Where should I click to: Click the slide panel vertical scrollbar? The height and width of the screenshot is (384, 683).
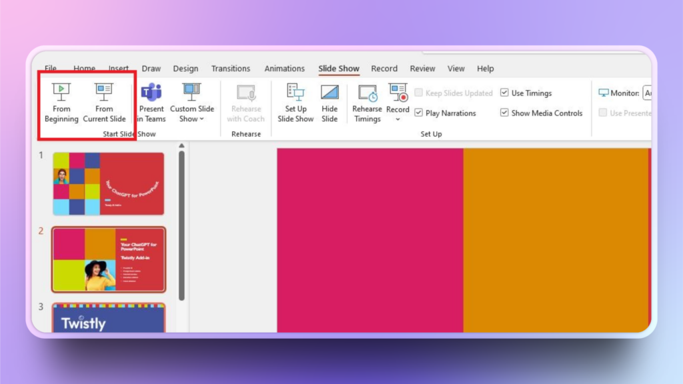[181, 227]
